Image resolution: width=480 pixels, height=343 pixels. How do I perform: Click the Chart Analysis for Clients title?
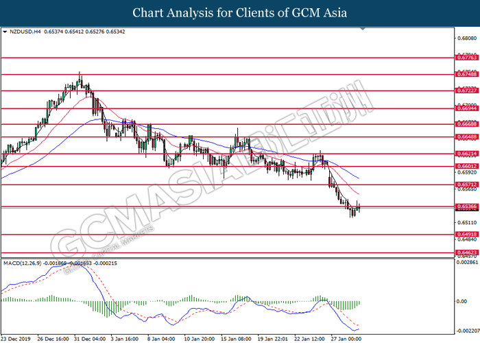point(240,12)
